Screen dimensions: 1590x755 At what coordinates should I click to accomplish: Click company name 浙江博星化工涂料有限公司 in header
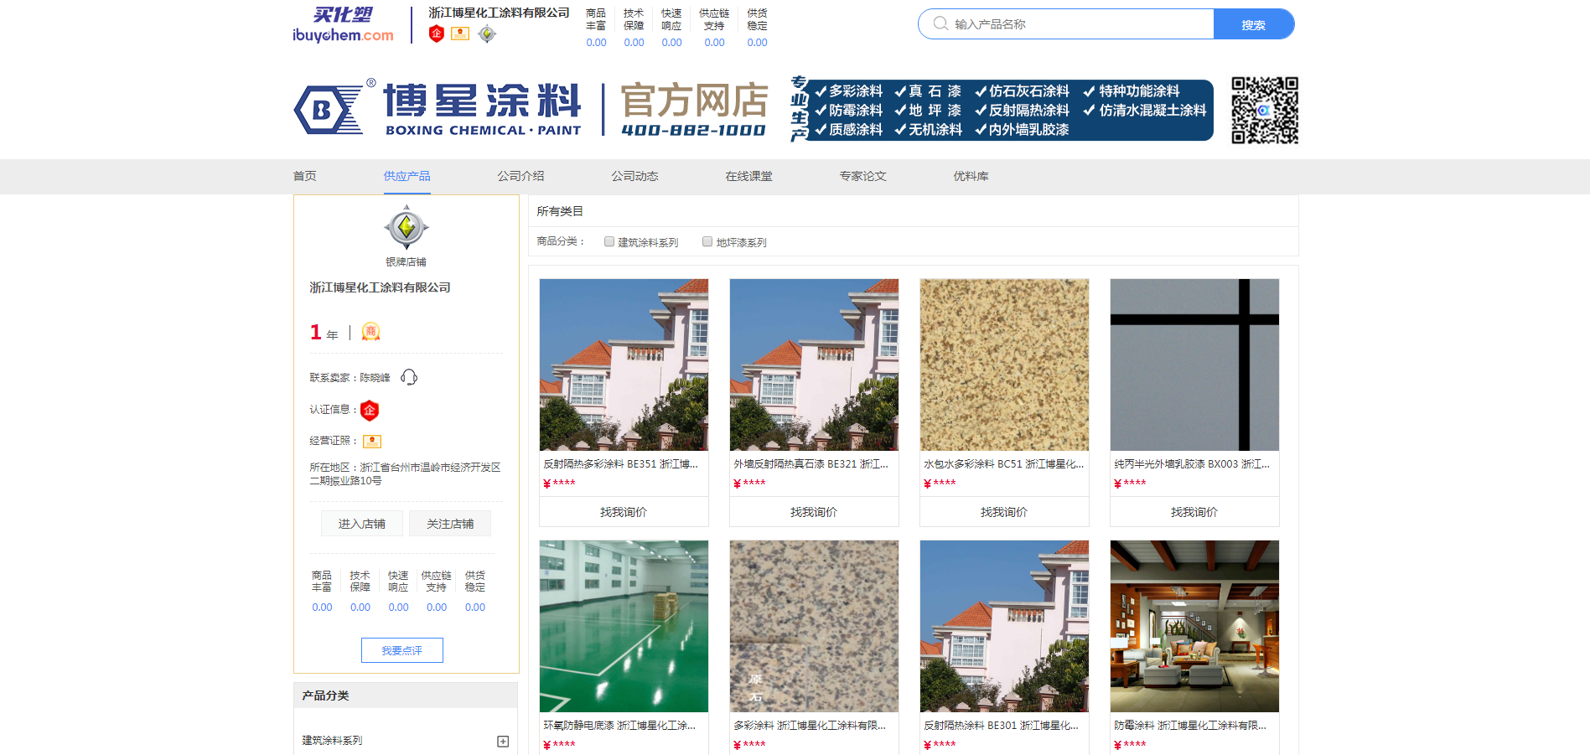click(499, 13)
